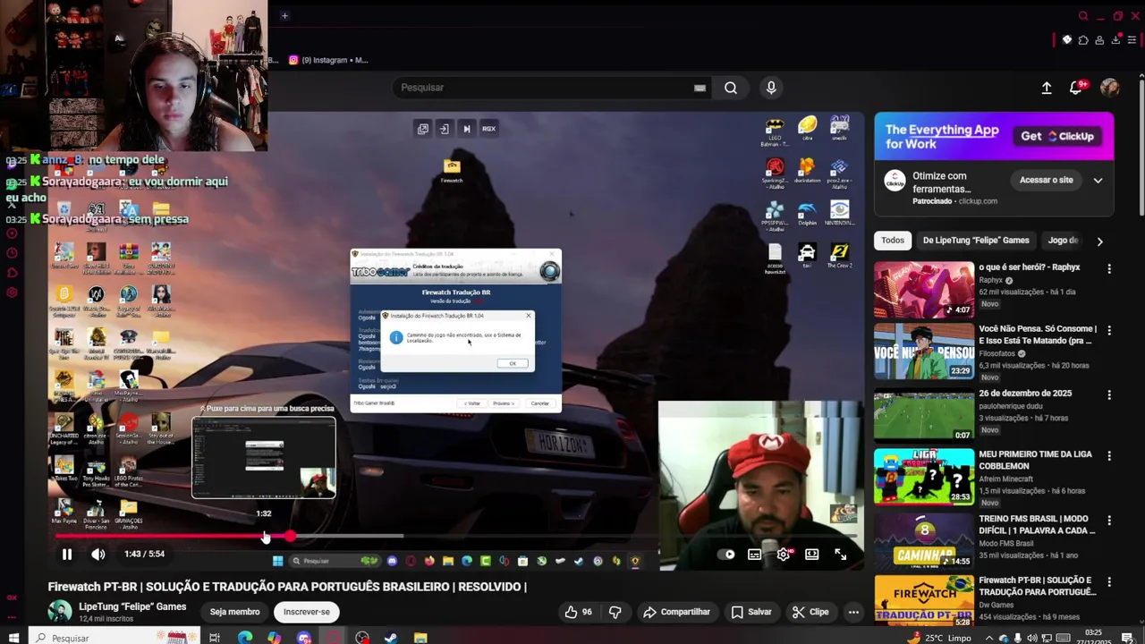Open the player settings gear
This screenshot has height=644, width=1145.
pyautogui.click(x=783, y=555)
